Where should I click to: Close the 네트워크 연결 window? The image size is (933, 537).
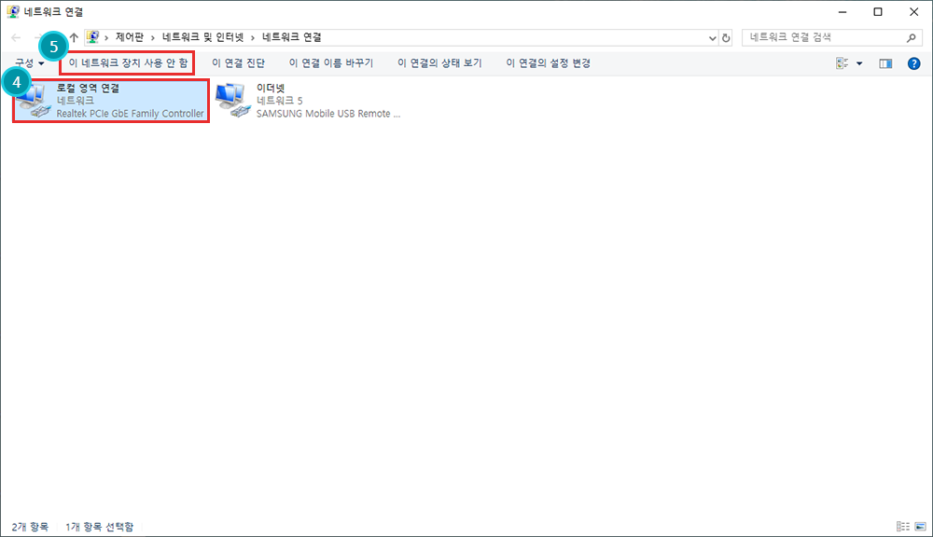coord(914,12)
